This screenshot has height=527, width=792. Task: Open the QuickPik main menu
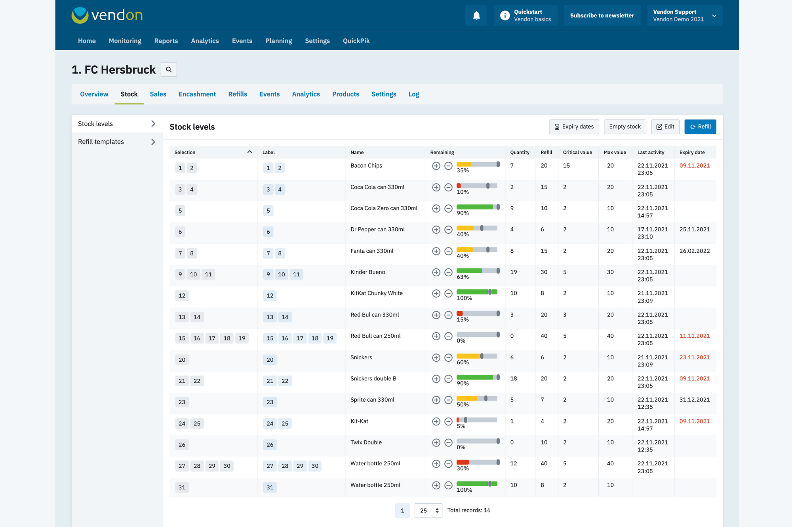coord(356,41)
